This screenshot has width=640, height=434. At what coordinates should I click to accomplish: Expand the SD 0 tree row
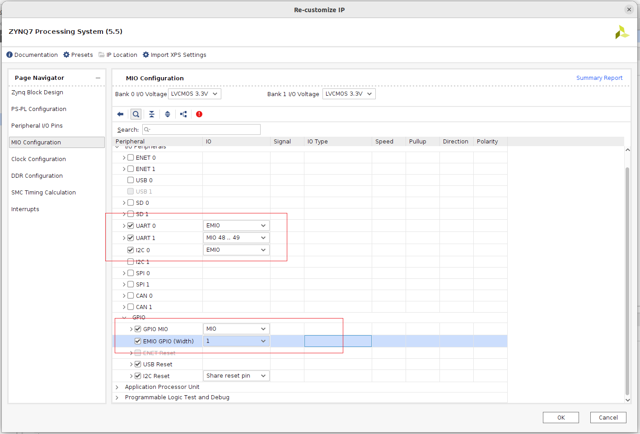(124, 203)
